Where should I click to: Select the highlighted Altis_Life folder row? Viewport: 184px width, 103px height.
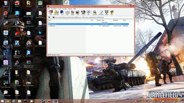tap(88, 24)
